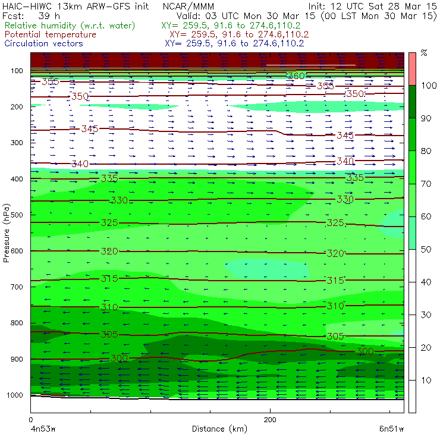Click the '80' label beside the colorbar
This screenshot has height=440, width=440.
(426, 151)
